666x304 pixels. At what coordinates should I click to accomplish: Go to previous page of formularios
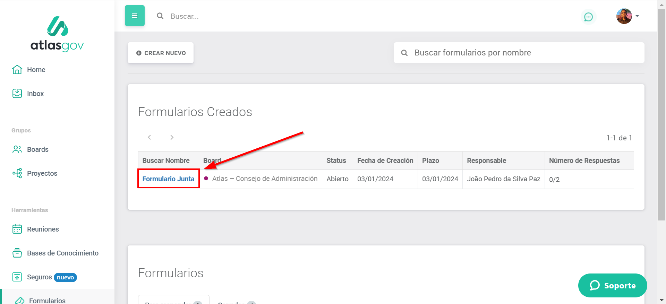tap(150, 137)
